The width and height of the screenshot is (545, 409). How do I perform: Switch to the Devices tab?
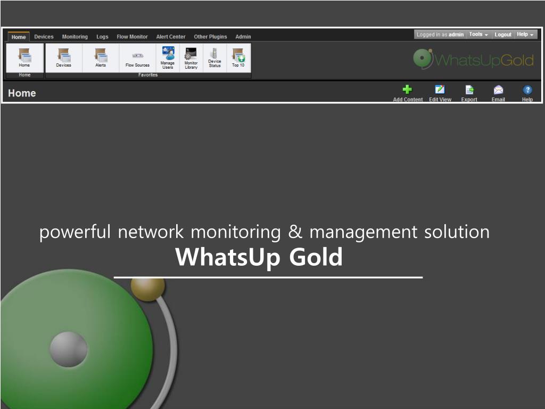click(x=44, y=37)
